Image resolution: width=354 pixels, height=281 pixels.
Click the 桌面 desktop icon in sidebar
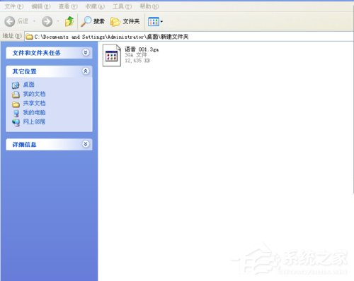point(16,85)
